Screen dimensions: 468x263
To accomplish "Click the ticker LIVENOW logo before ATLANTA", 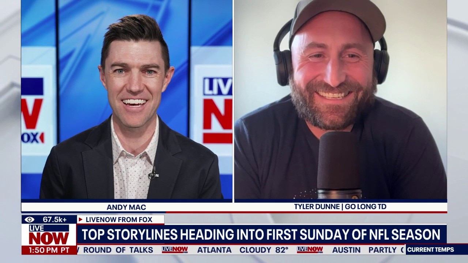I will click(175, 250).
